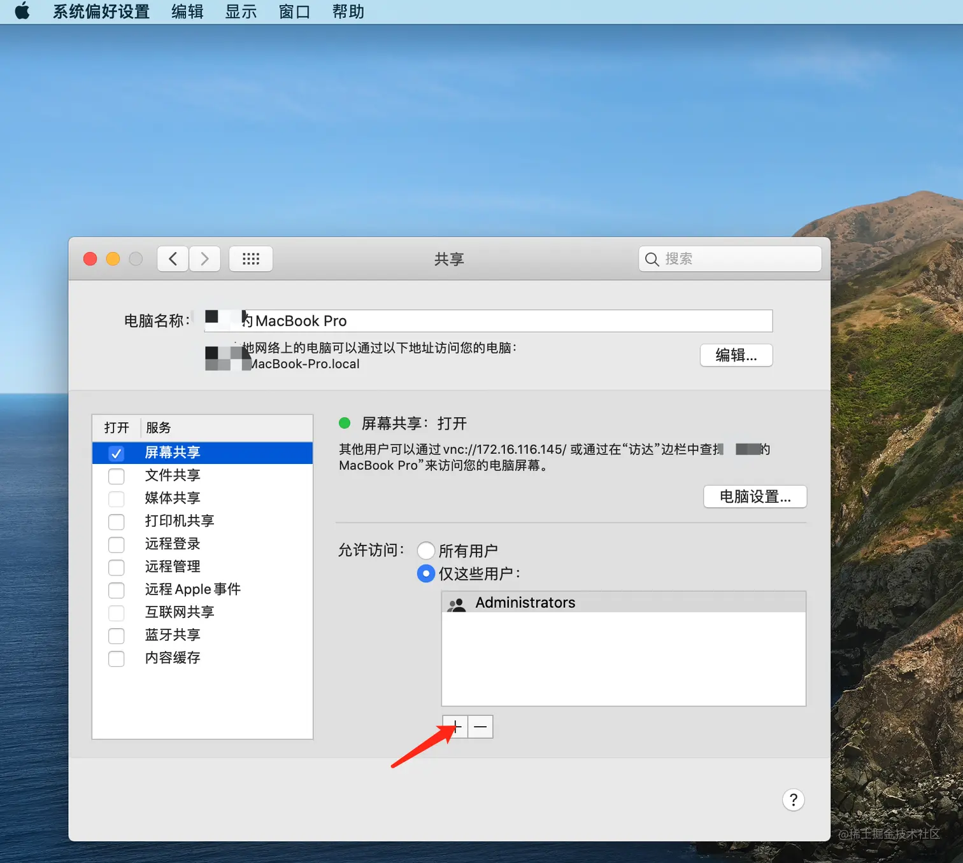Enable 远程 Apple 事件 checkbox
The height and width of the screenshot is (863, 963).
pyautogui.click(x=116, y=590)
